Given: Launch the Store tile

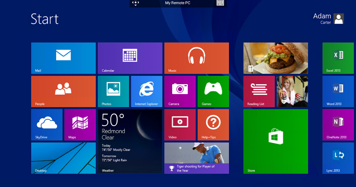Looking at the screenshot, I should pyautogui.click(x=276, y=141).
